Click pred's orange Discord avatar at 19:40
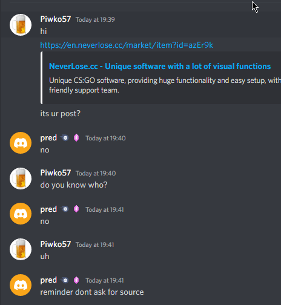The width and height of the screenshot is (281, 305). (x=21, y=143)
